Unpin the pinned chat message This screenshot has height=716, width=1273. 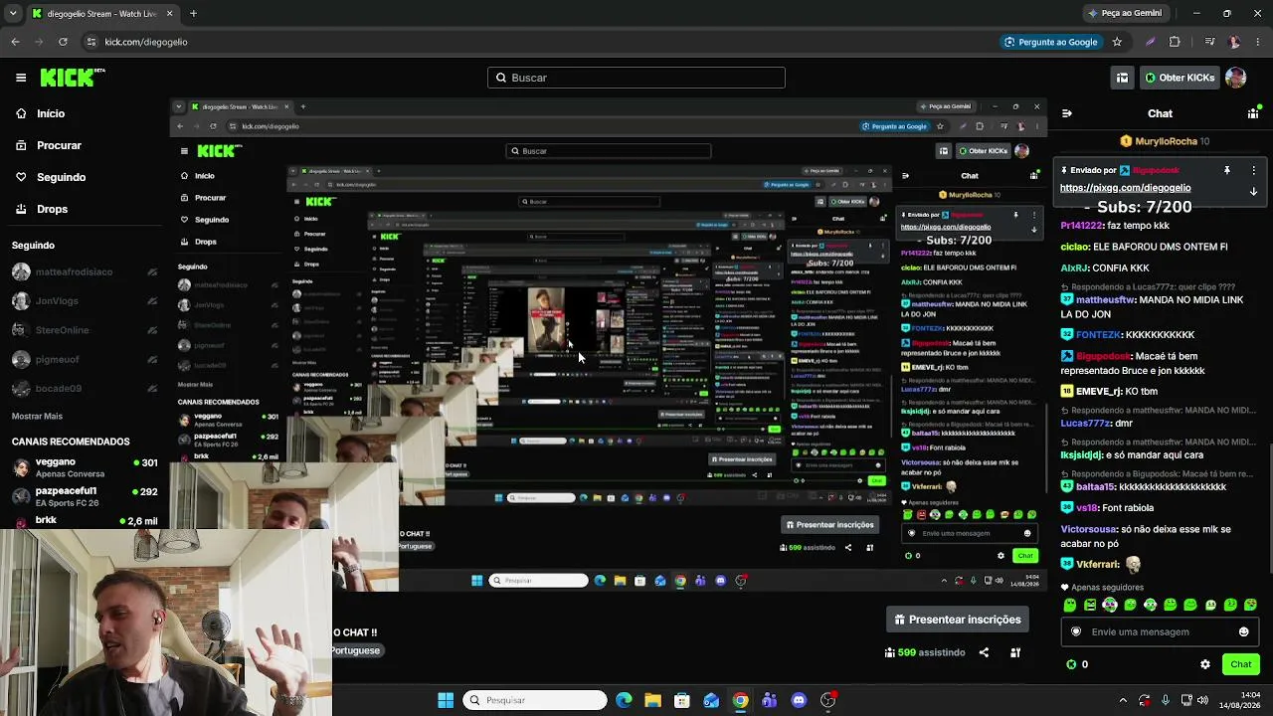click(x=1227, y=170)
